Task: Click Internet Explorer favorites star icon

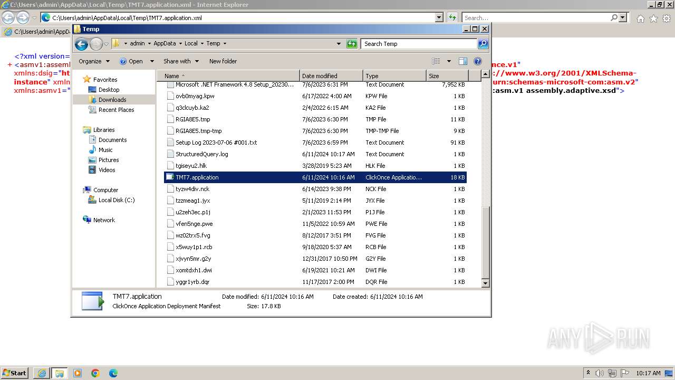Action: [x=653, y=18]
